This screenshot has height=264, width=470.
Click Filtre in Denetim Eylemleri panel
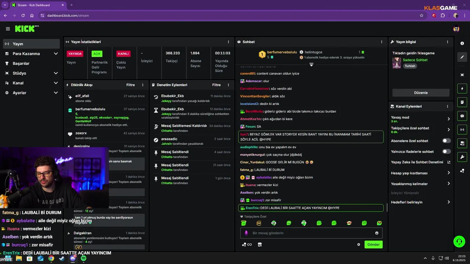point(216,85)
